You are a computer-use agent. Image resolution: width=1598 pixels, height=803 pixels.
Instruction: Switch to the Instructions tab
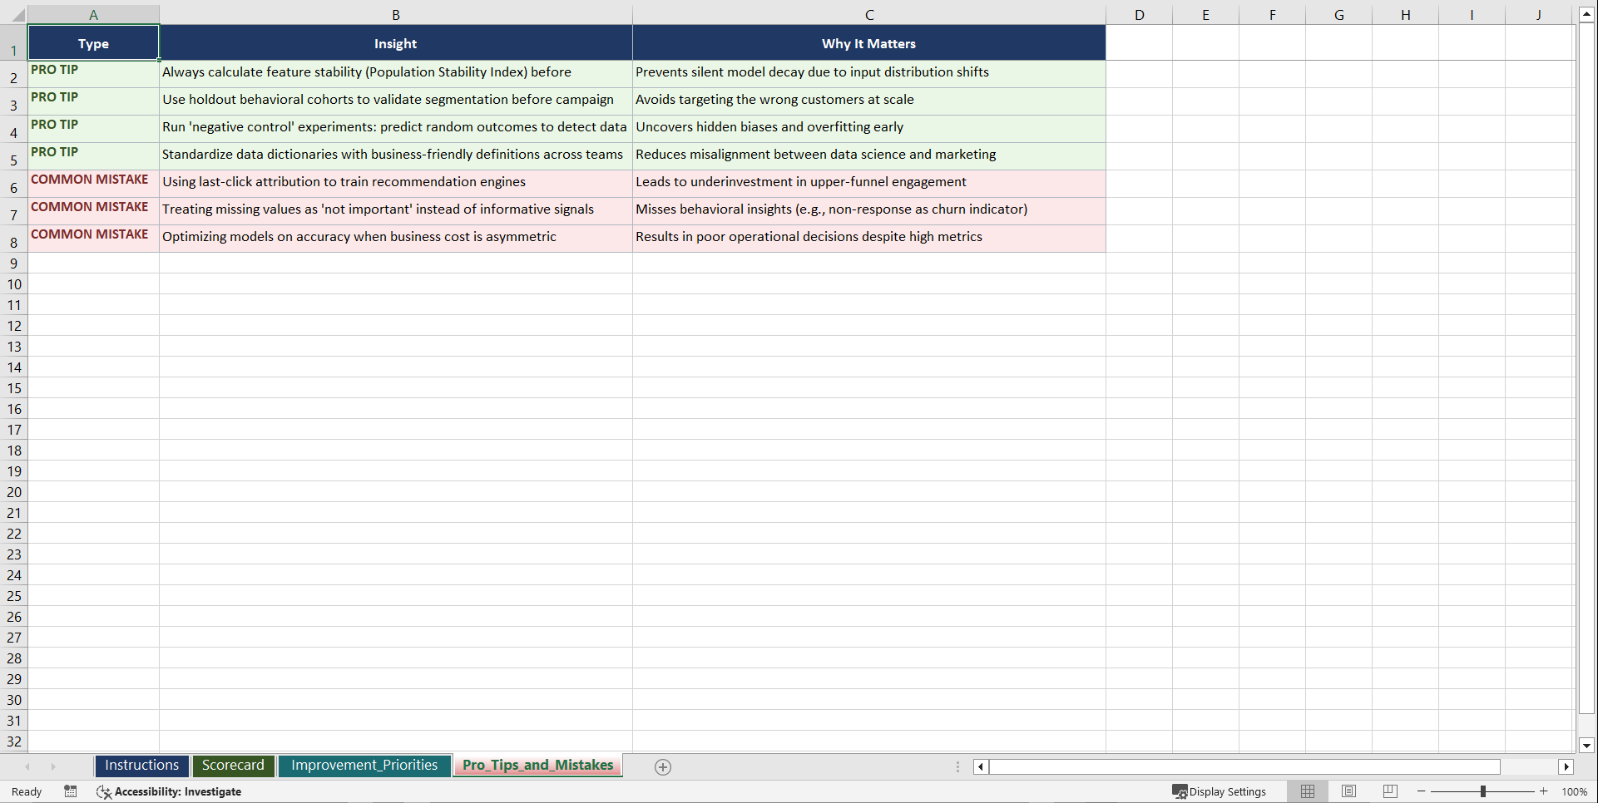pos(141,766)
